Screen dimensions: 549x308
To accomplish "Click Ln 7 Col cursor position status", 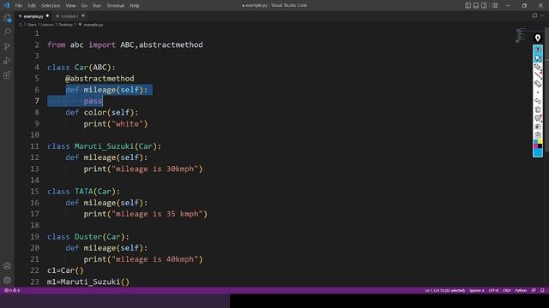I will [444, 291].
